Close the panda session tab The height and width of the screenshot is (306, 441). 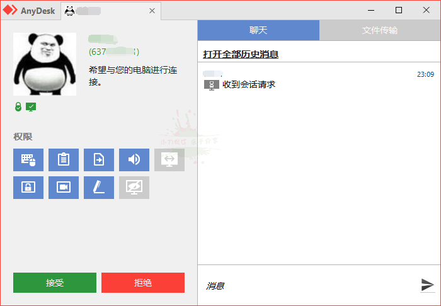[152, 11]
